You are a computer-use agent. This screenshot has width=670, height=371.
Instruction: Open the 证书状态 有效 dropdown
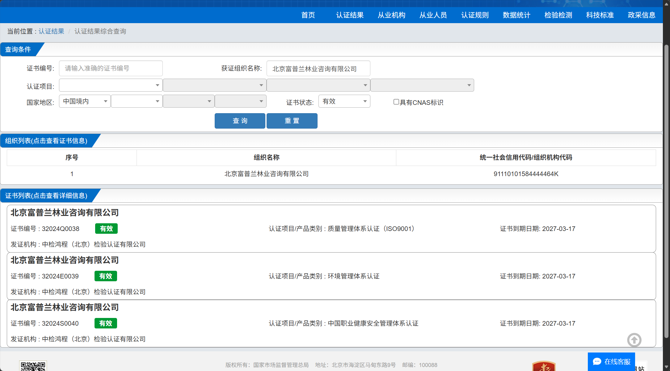pos(344,101)
